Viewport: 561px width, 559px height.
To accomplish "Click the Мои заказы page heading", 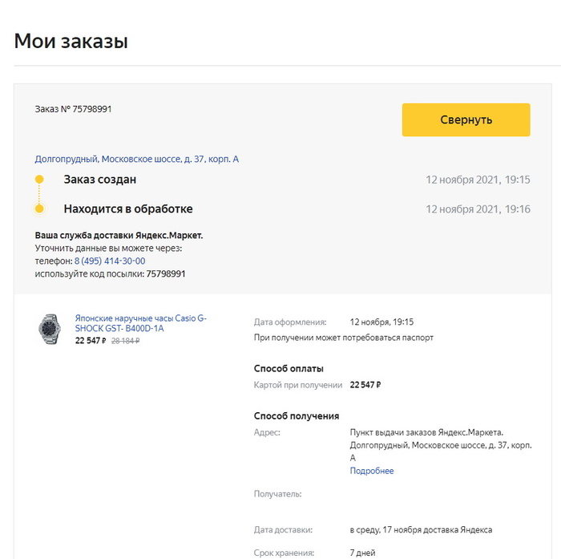I will [x=71, y=41].
